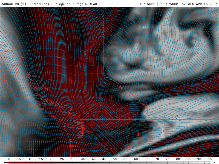
Task: Click "College of DuPage NEXLAB" credit text
Action: tap(75, 4)
